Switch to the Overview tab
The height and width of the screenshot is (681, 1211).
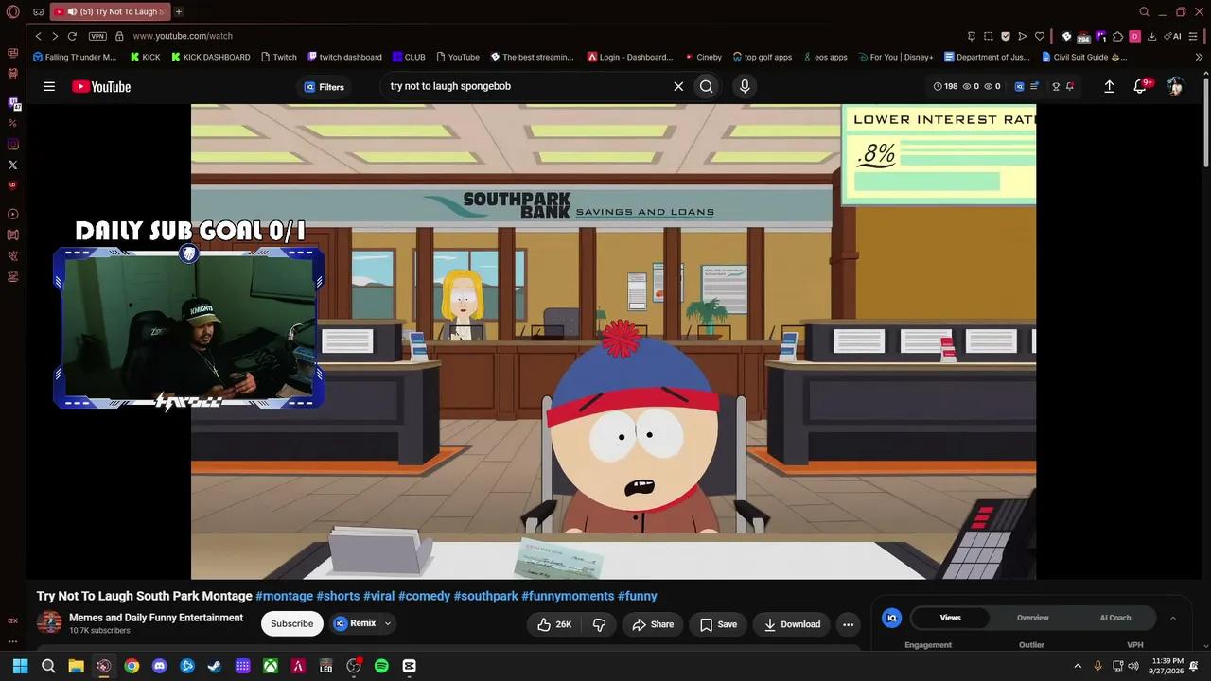pos(1032,618)
